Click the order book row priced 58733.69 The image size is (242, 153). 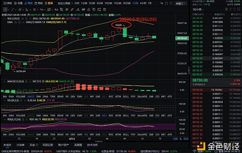[216, 38]
